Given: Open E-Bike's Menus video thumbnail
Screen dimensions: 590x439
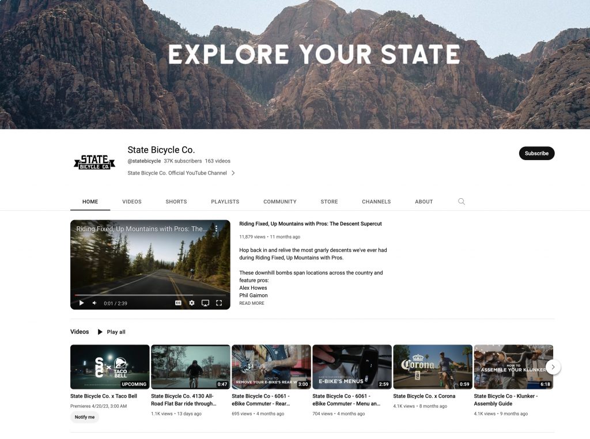Looking at the screenshot, I should coord(352,367).
